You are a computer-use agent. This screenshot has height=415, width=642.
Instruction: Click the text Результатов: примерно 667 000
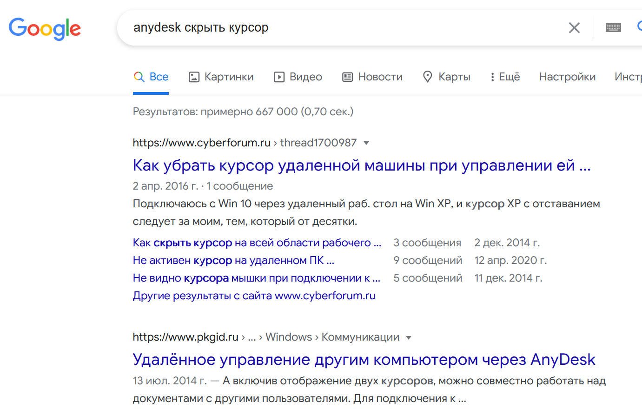point(243,112)
